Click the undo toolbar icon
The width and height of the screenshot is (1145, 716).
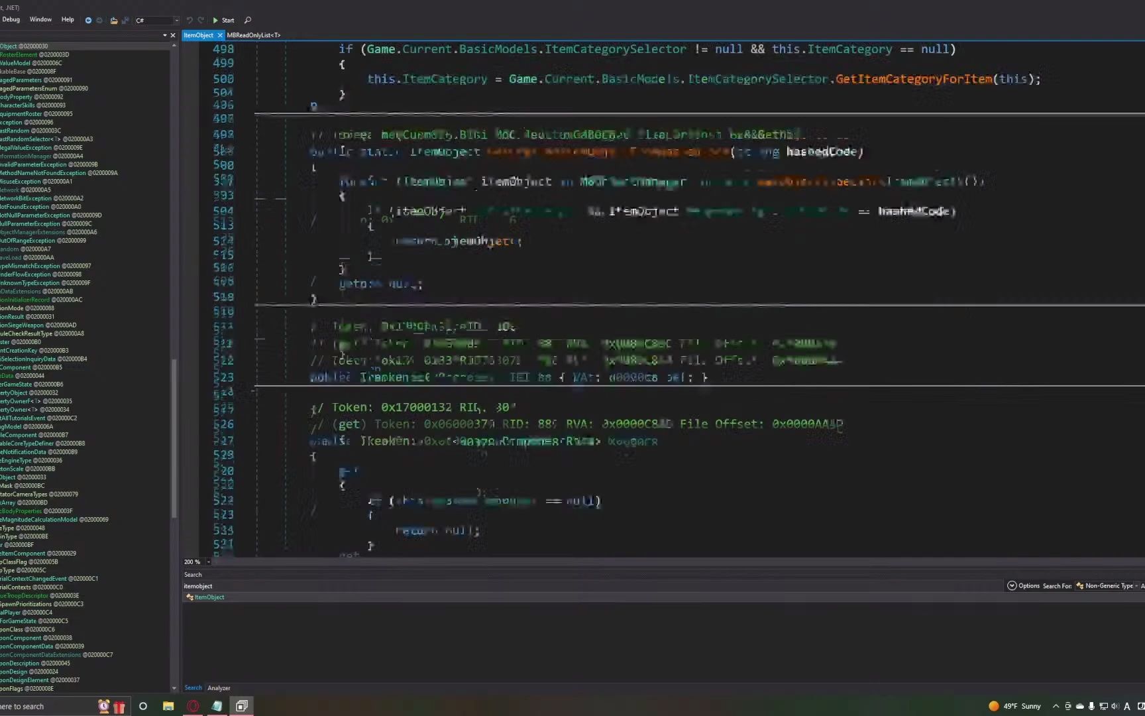(190, 20)
